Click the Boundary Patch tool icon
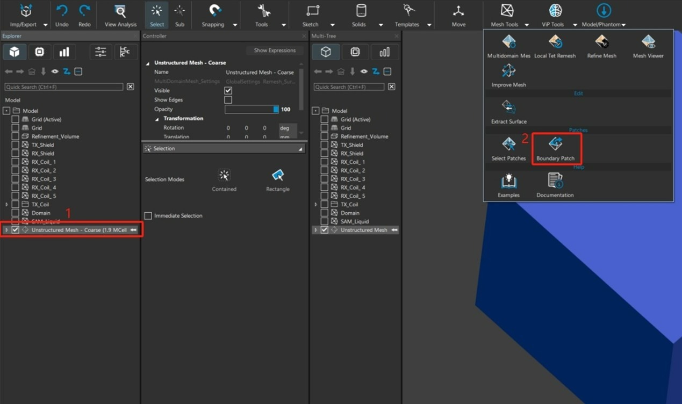The height and width of the screenshot is (404, 682). click(x=555, y=144)
